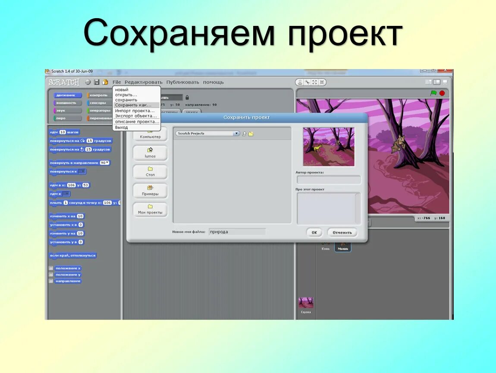This screenshot has width=496, height=373.
Task: Select the Grow sprite tool
Action: (x=314, y=82)
